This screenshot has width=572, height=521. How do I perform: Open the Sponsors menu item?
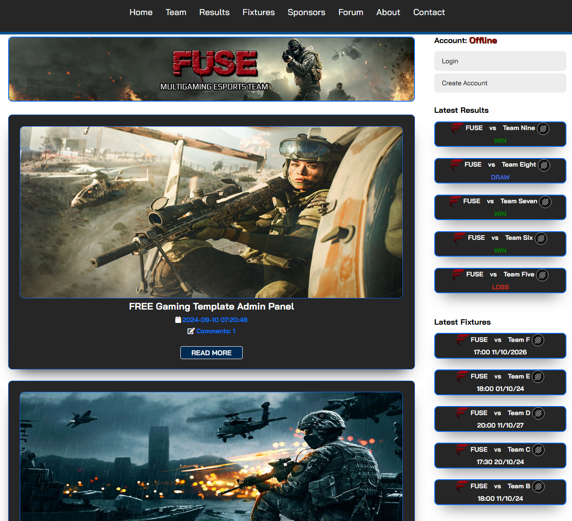pyautogui.click(x=306, y=12)
